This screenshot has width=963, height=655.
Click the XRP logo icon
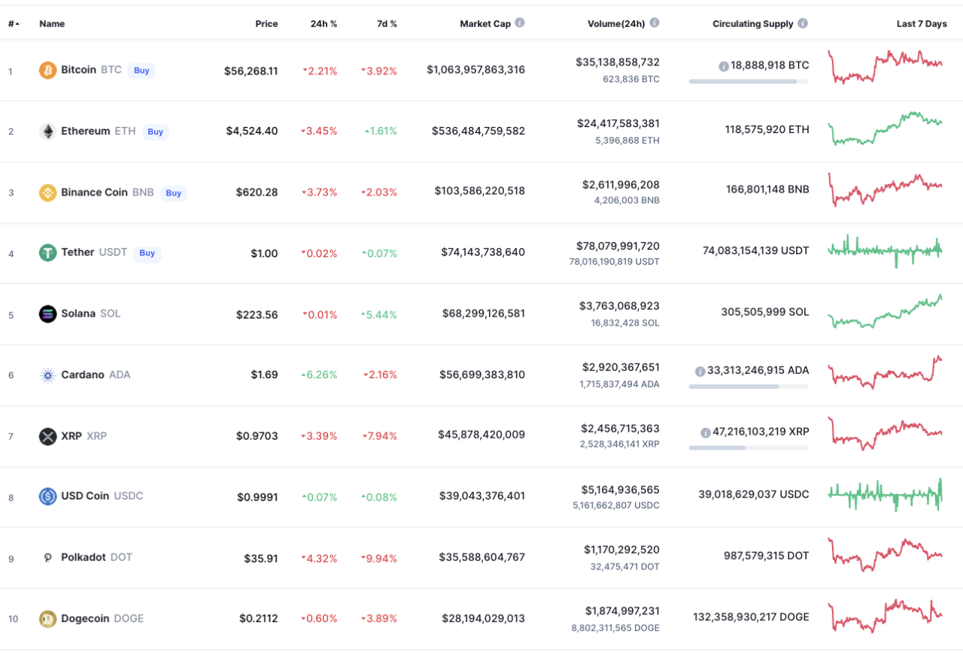tap(47, 436)
